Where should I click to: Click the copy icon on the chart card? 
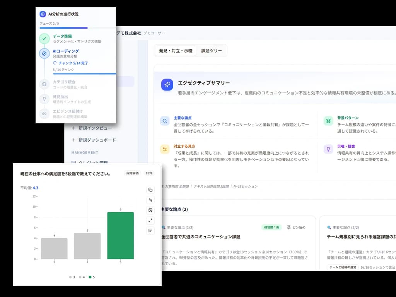pyautogui.click(x=150, y=190)
